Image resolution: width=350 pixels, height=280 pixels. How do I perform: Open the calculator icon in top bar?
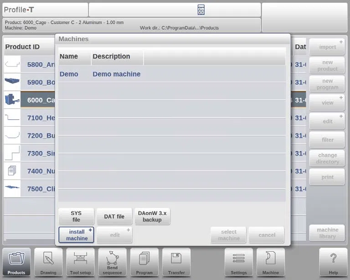(201, 10)
